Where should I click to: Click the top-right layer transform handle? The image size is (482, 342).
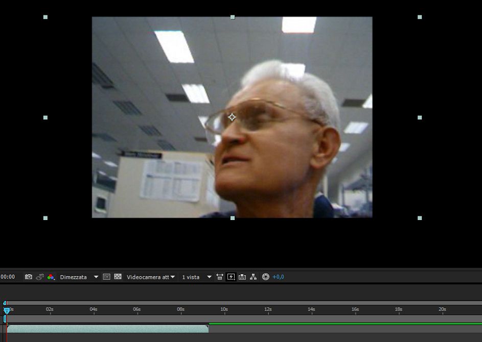420,17
